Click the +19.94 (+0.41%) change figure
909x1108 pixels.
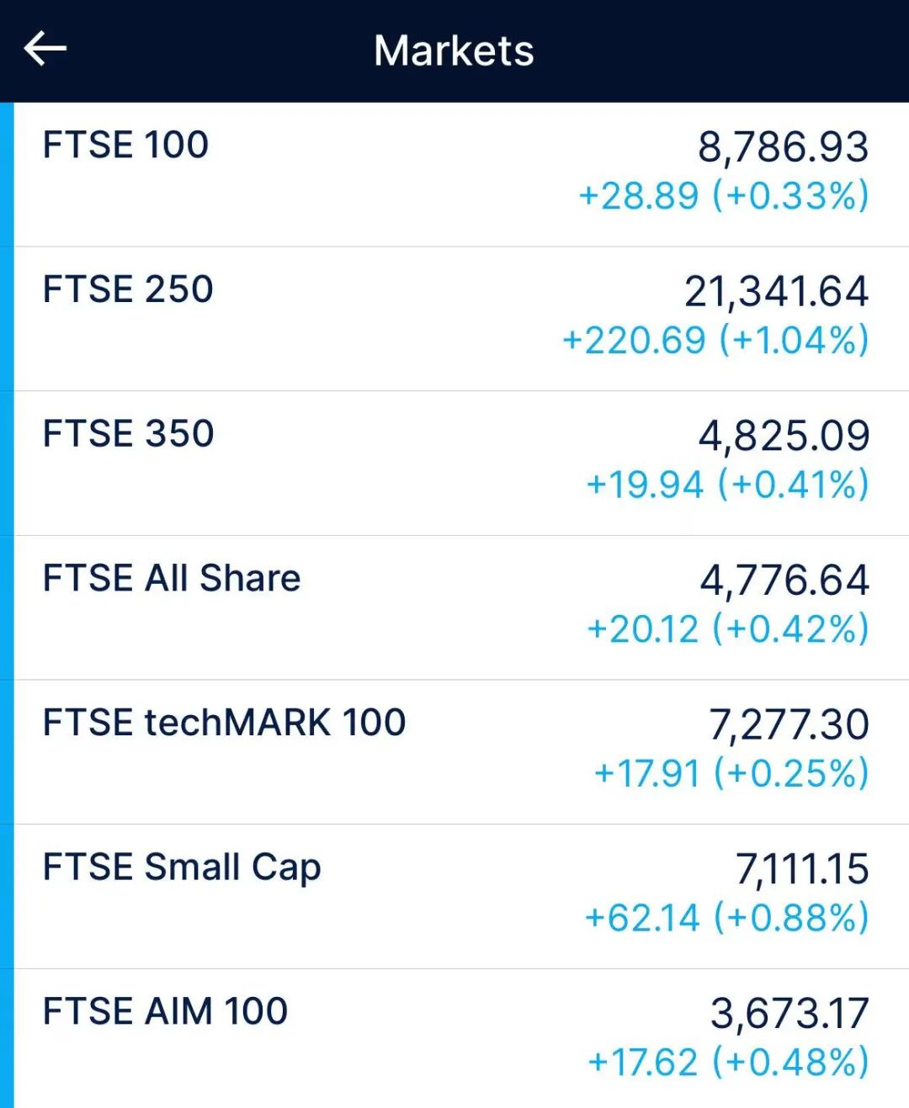click(727, 485)
